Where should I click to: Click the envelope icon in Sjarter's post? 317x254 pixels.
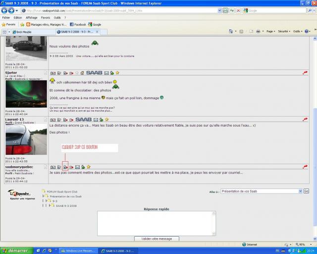click(106, 73)
